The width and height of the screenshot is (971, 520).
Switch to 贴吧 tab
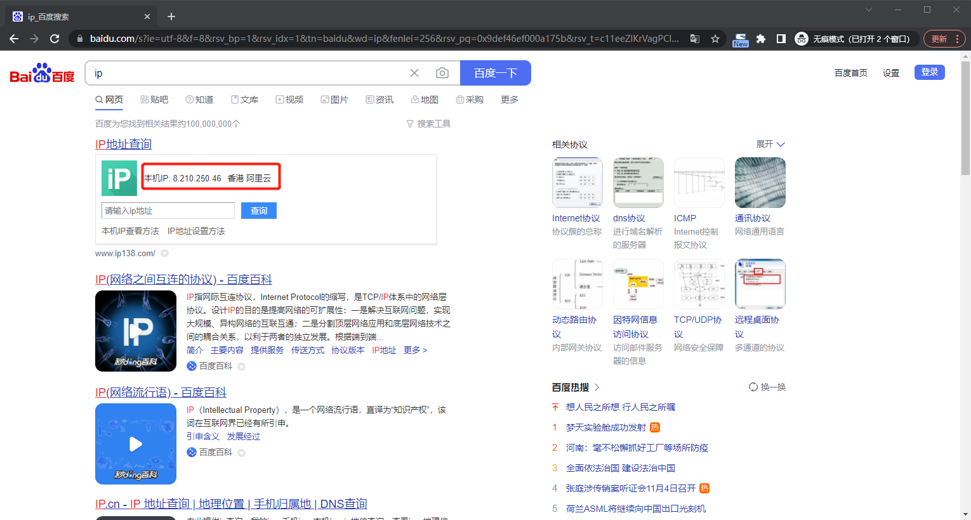point(154,100)
